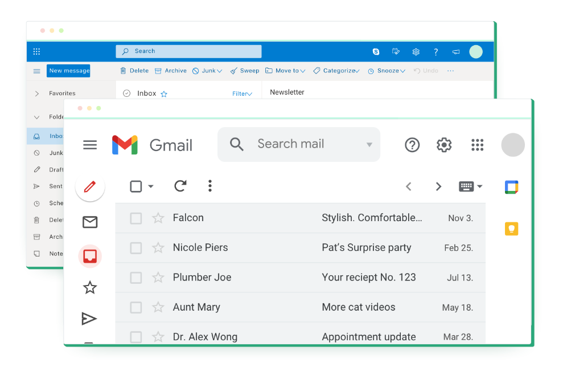Tick the checkbox for Falcon email

(136, 218)
